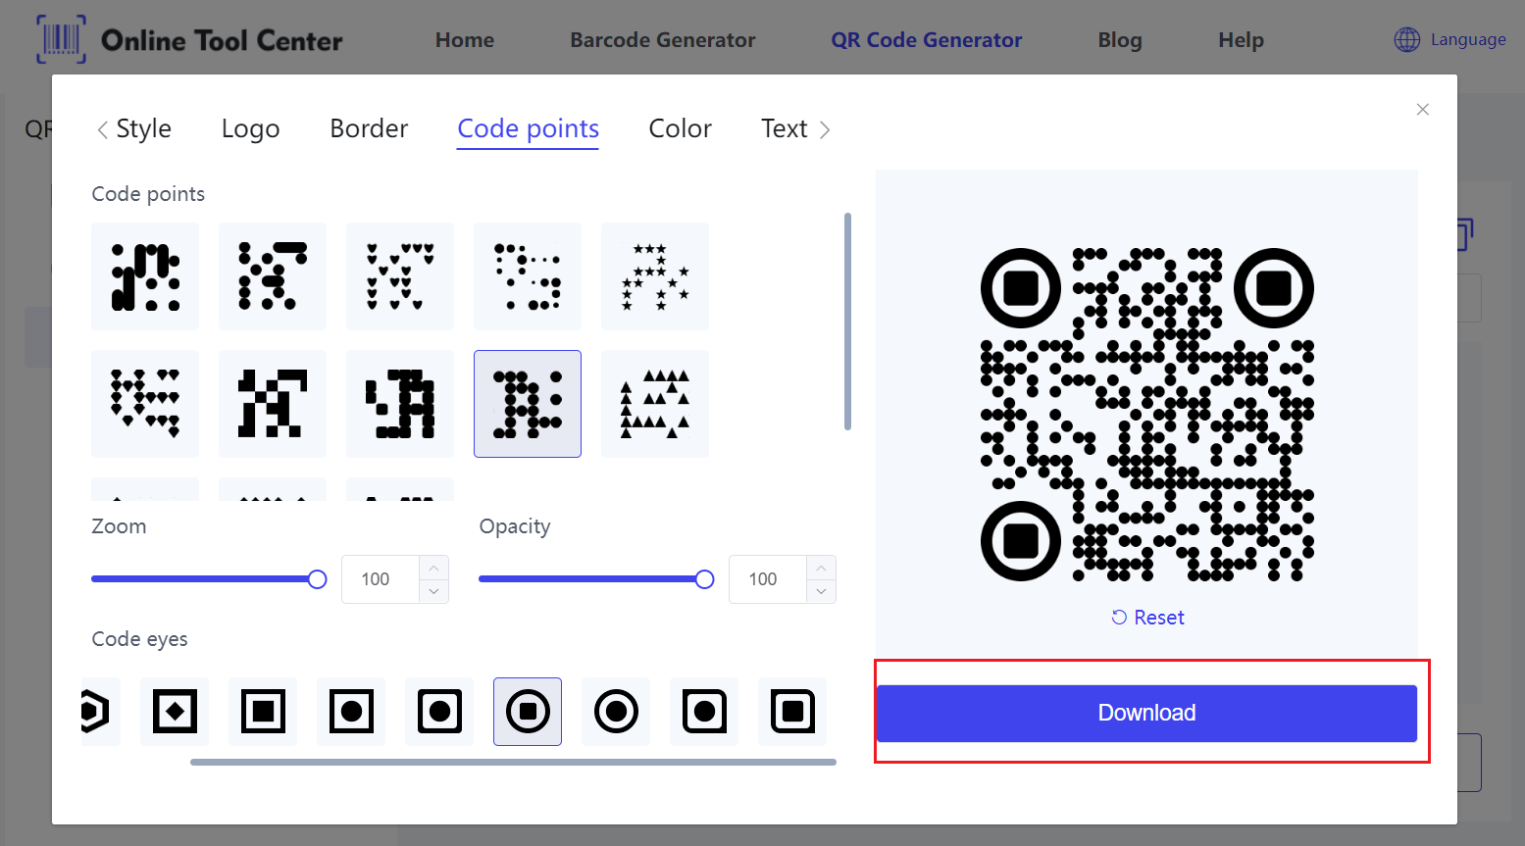
Task: Click the Opacity slider handle
Action: (x=704, y=579)
